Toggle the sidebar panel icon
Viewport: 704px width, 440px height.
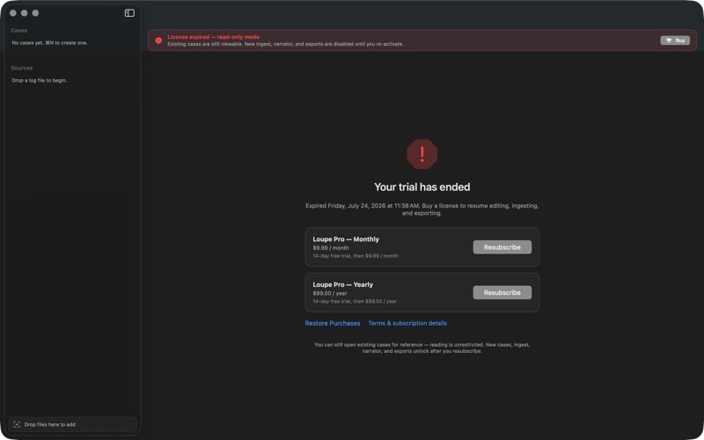(x=129, y=13)
